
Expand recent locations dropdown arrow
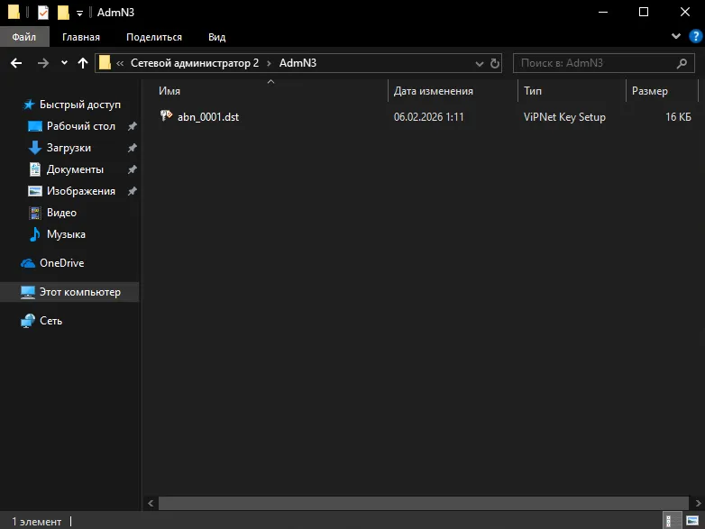tap(64, 63)
